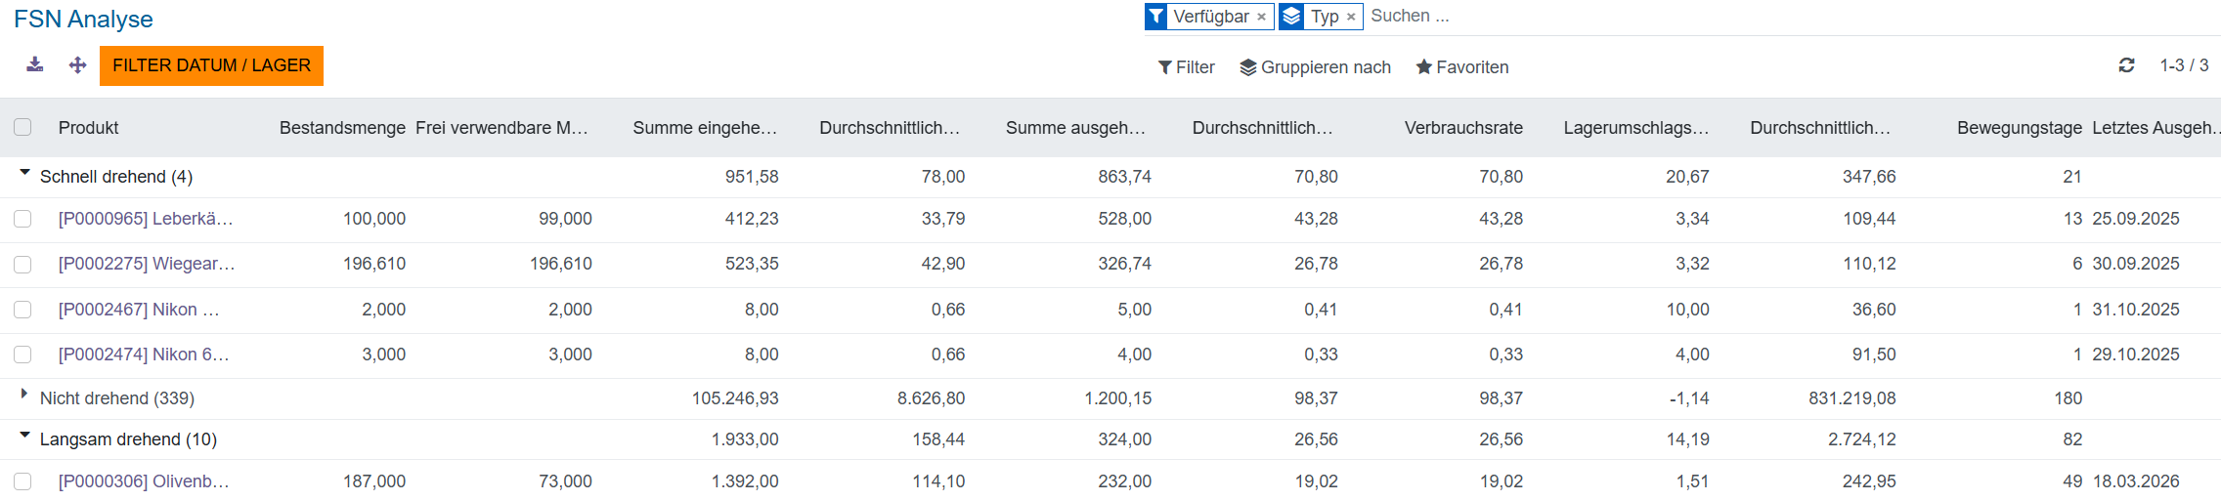
Task: Check the row P0000306 Olivenb checkbox
Action: coord(22,481)
